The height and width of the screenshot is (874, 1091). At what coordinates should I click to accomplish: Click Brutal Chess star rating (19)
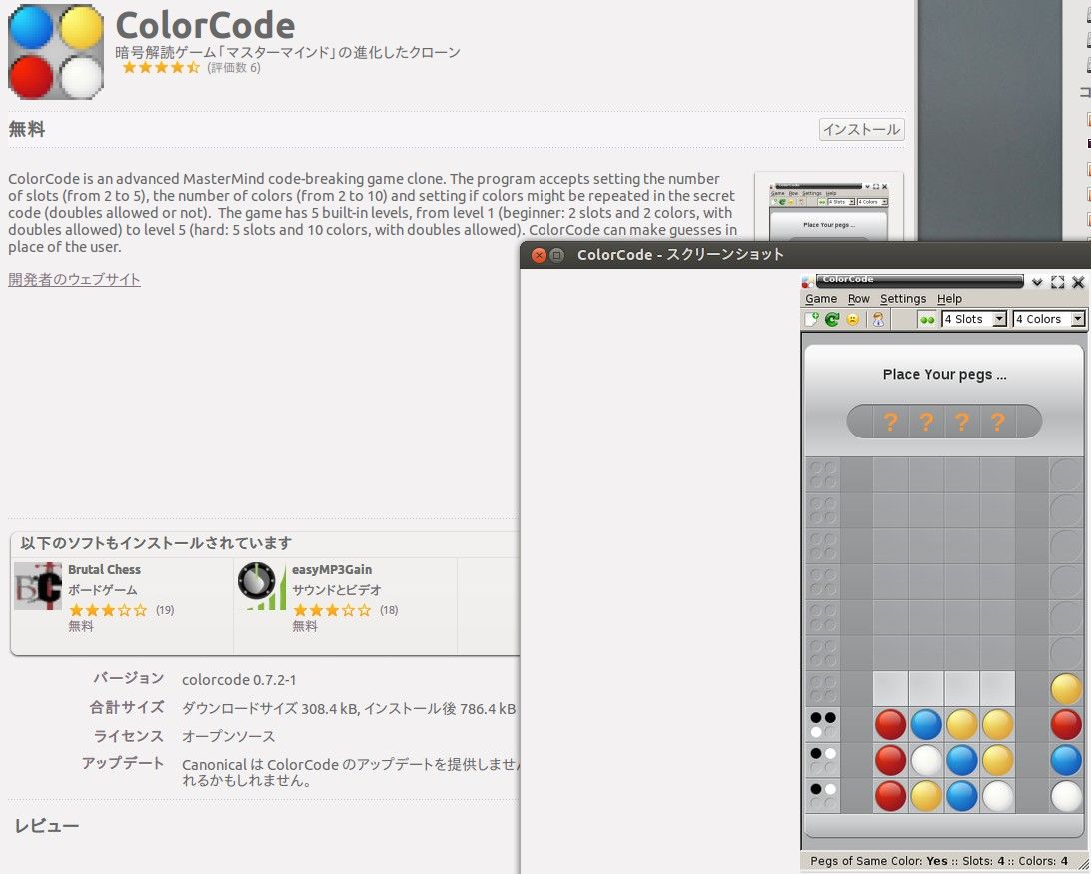tap(108, 610)
